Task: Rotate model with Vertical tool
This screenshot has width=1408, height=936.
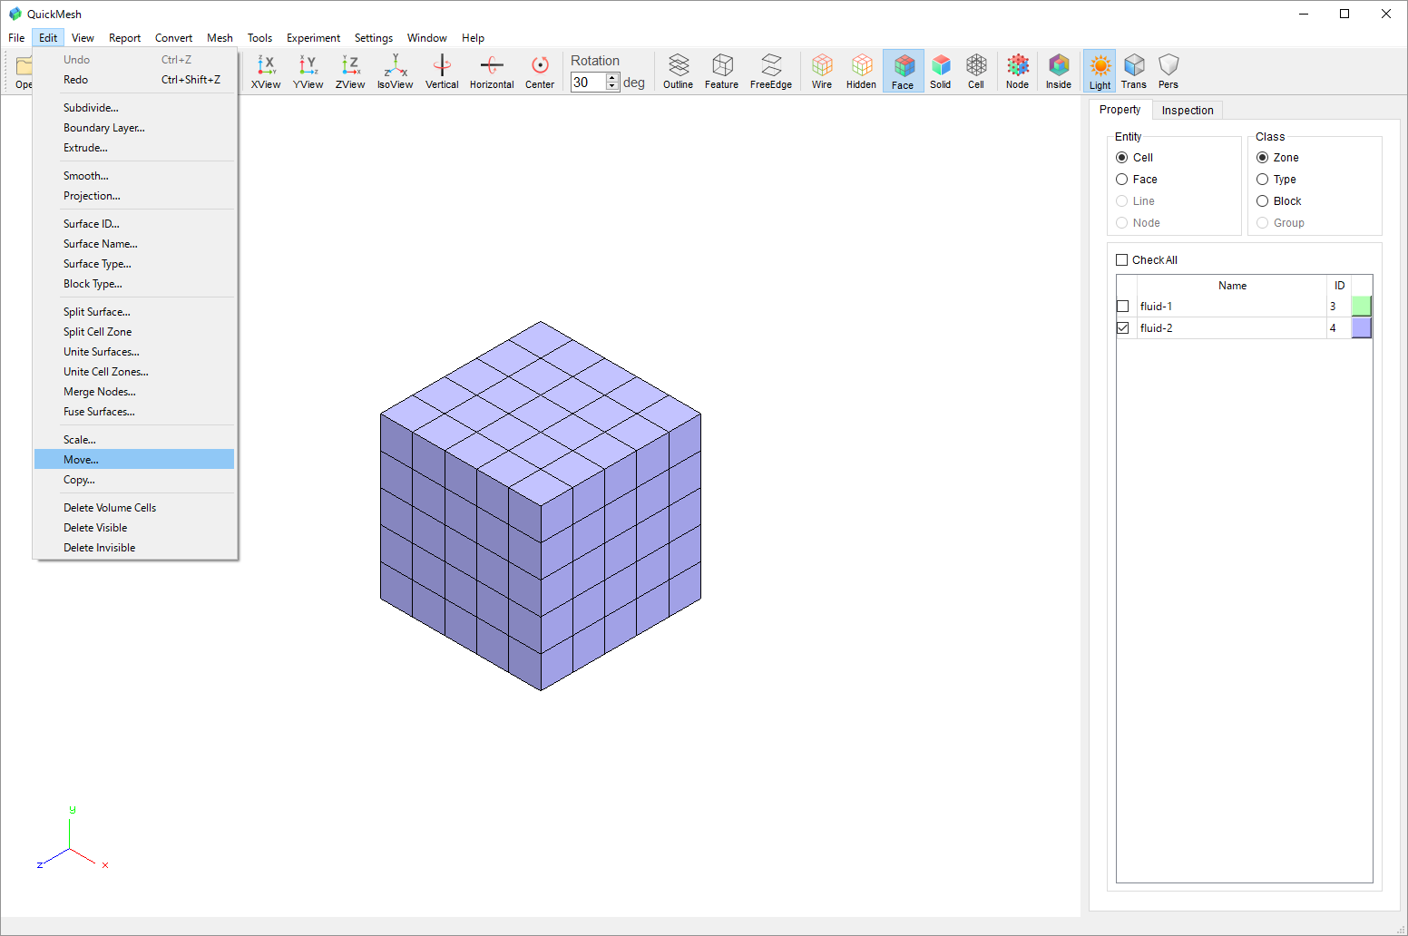Action: [442, 71]
